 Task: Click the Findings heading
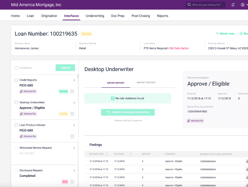96,145
